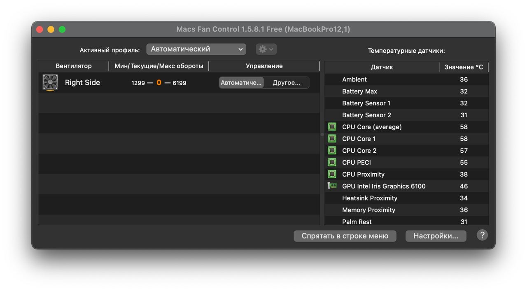Click the Активный профиль: label

pyautogui.click(x=110, y=50)
